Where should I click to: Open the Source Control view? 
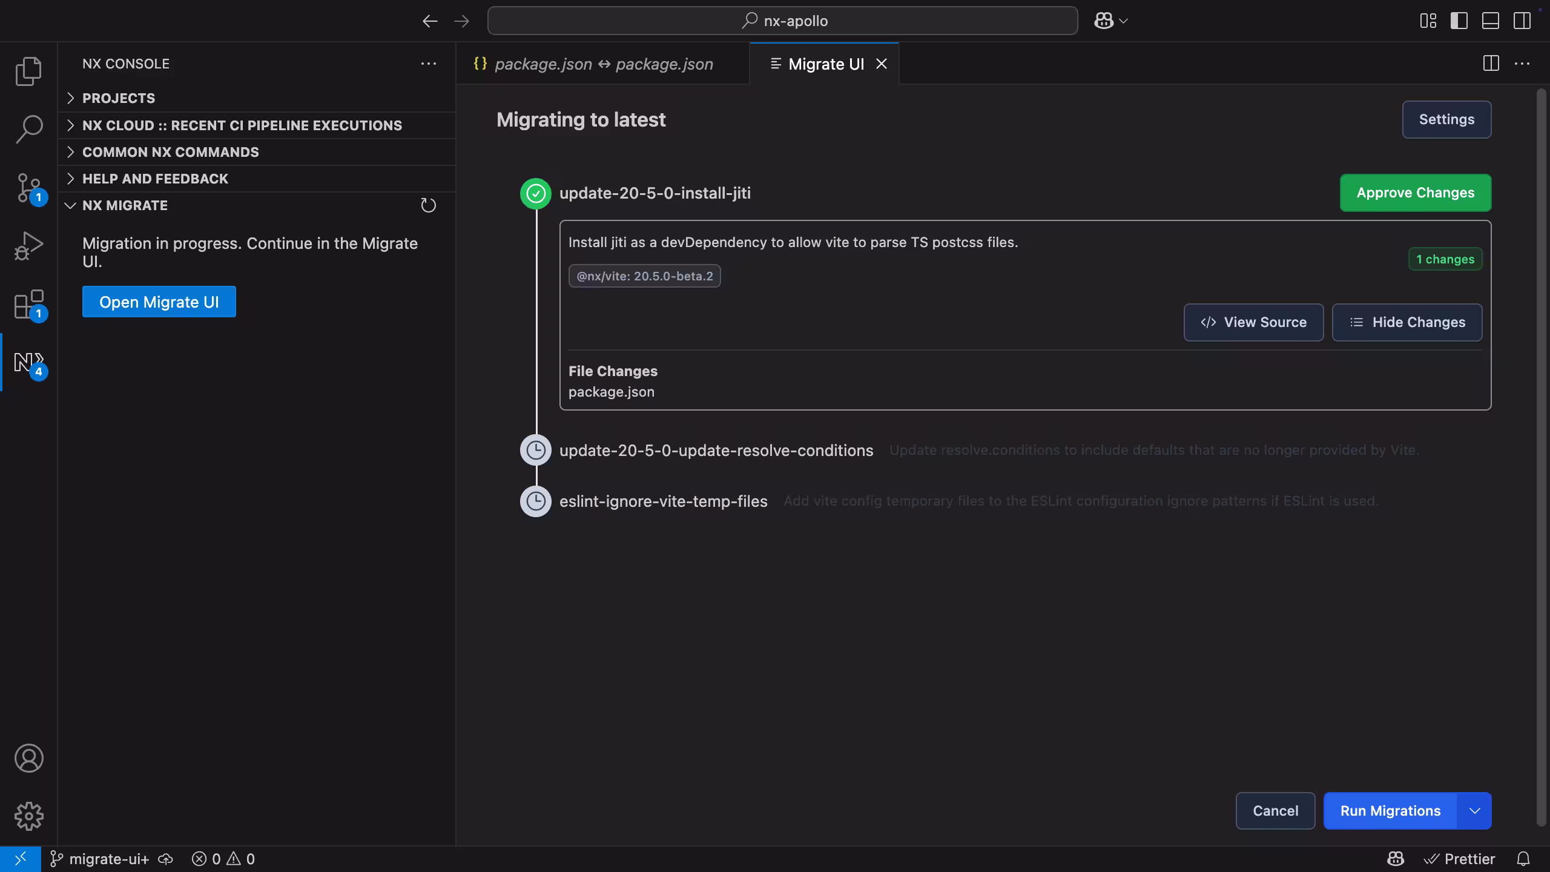(x=28, y=187)
